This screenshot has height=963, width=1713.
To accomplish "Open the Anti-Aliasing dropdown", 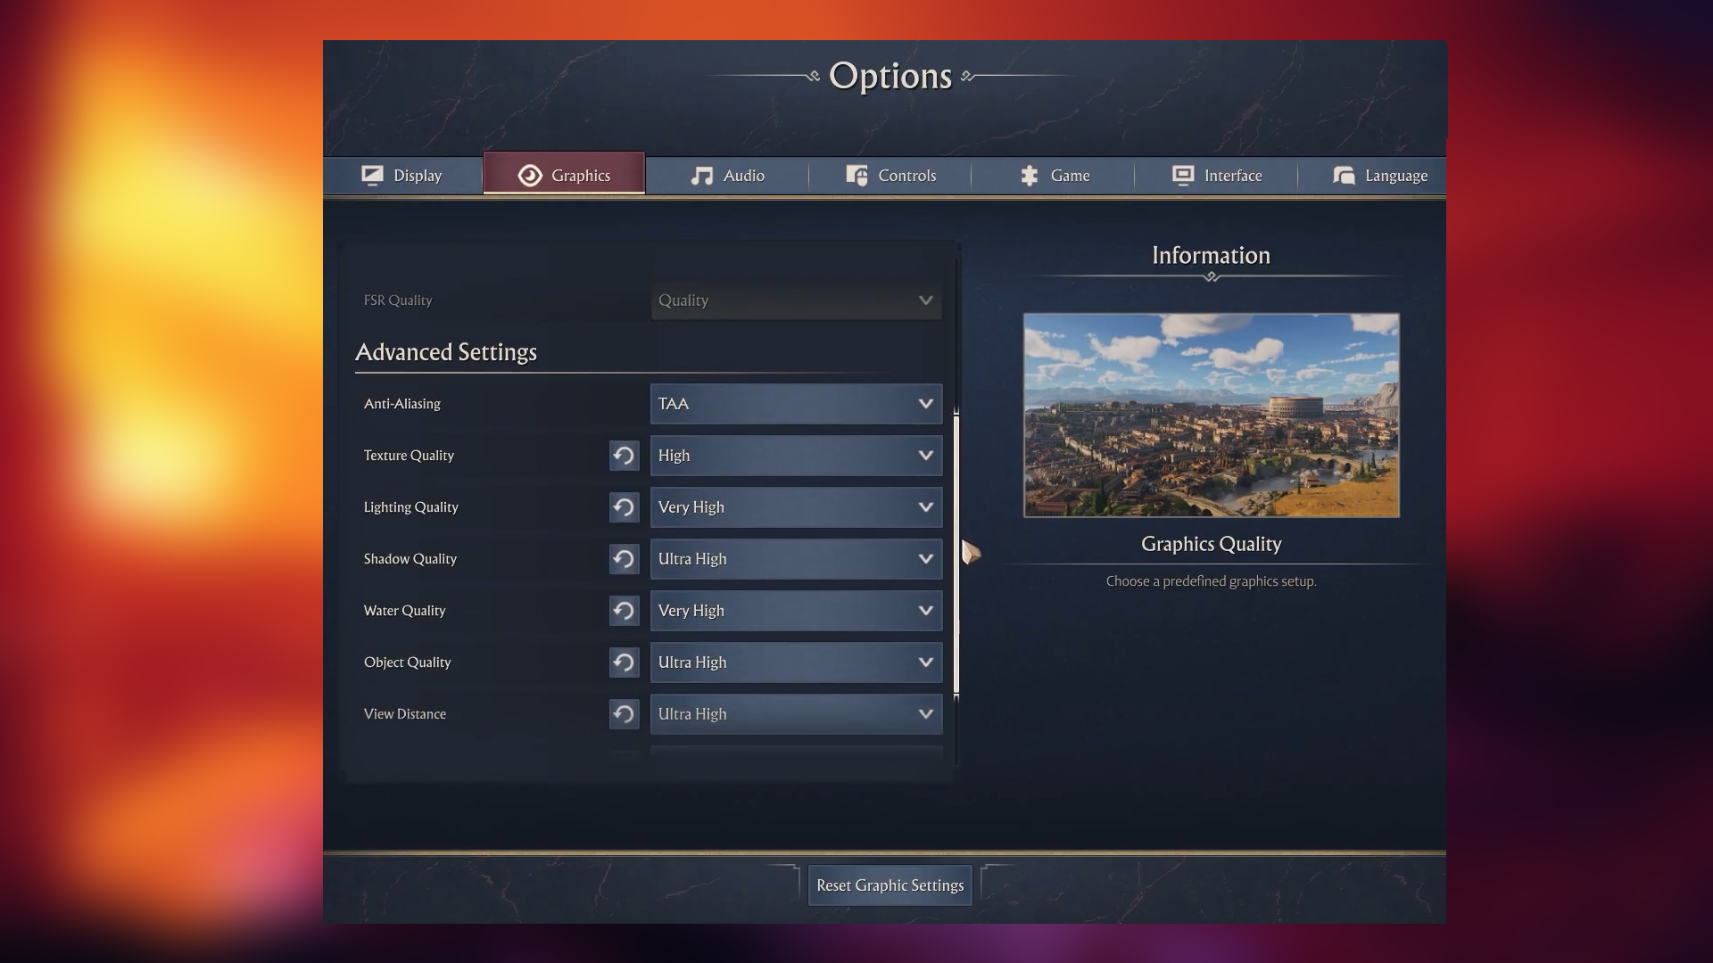I will (796, 404).
